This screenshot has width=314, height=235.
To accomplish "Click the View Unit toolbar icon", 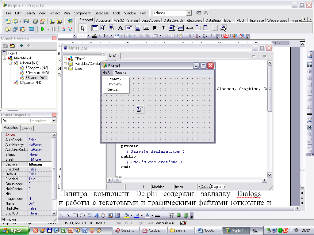I will 8,29.
